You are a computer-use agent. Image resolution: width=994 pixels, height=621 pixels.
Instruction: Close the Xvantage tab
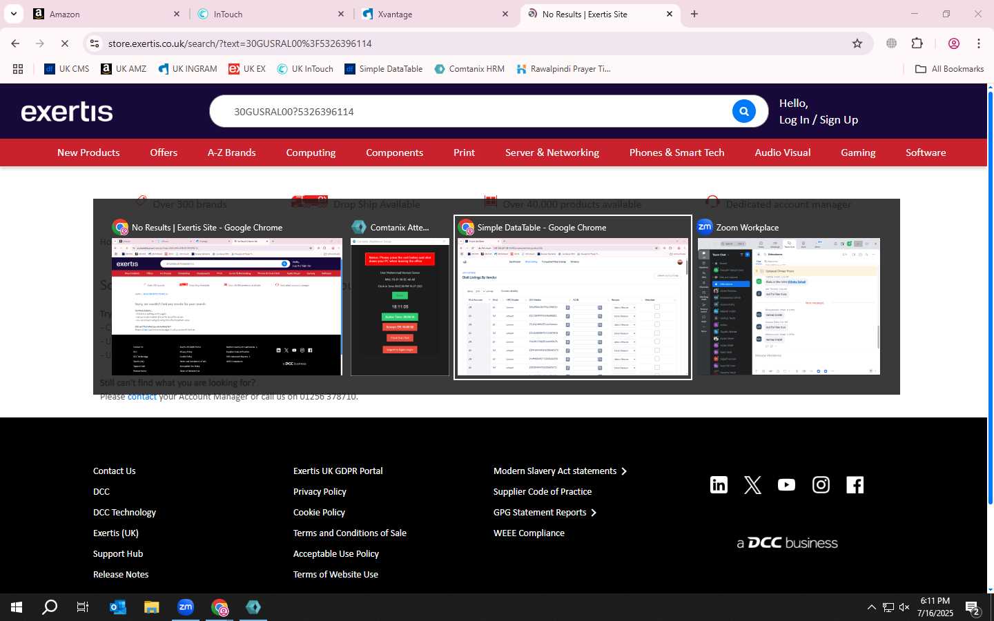click(x=505, y=14)
